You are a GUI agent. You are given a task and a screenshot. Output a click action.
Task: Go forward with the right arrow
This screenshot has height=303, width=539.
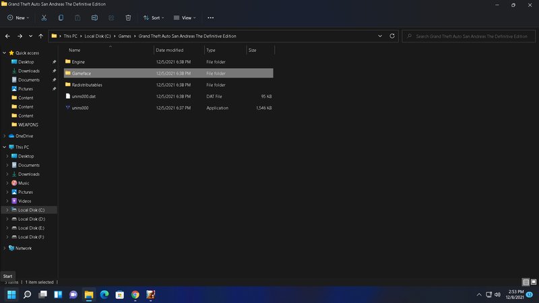tap(20, 36)
